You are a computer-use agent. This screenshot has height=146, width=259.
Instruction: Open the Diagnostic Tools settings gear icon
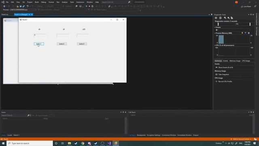(216, 18)
